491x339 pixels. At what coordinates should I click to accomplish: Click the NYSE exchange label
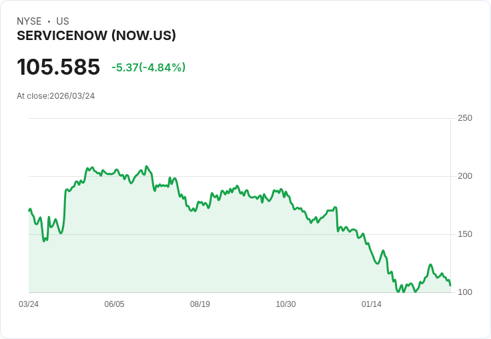pos(29,21)
